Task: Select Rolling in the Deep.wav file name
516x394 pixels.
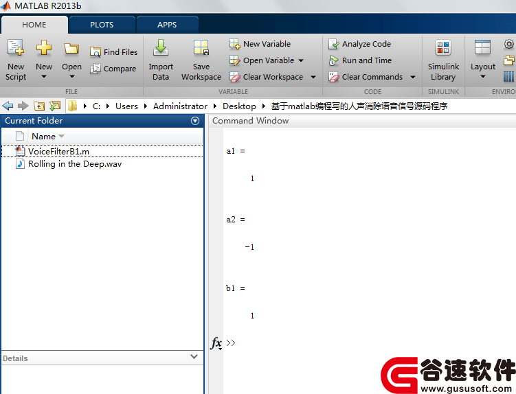Action: coord(75,164)
